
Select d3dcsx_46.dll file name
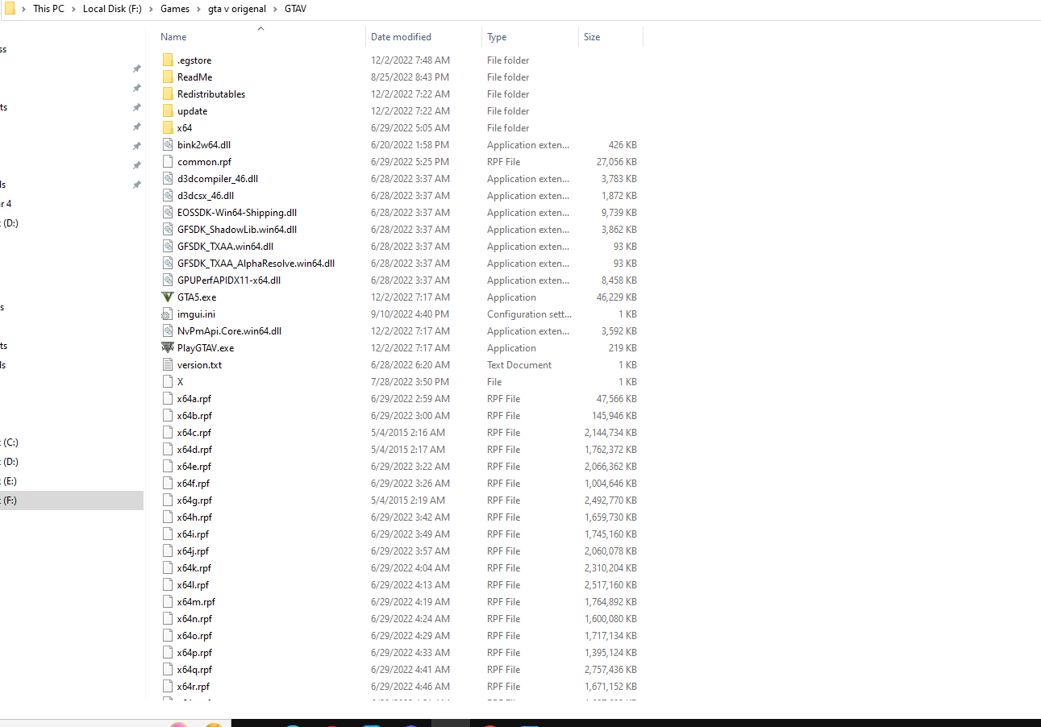(206, 195)
